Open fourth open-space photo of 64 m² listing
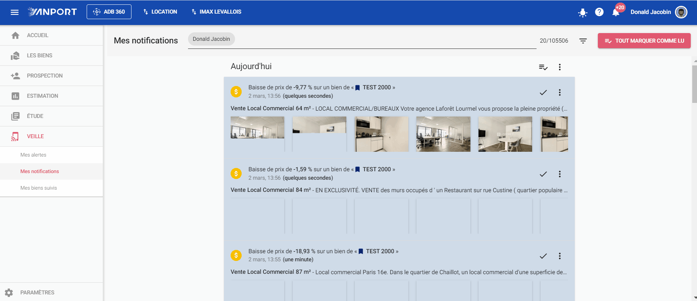 (443, 134)
